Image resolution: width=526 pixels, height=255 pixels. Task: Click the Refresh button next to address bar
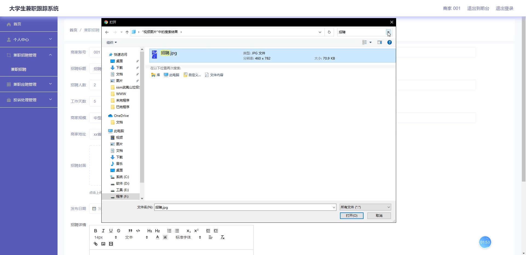click(329, 32)
